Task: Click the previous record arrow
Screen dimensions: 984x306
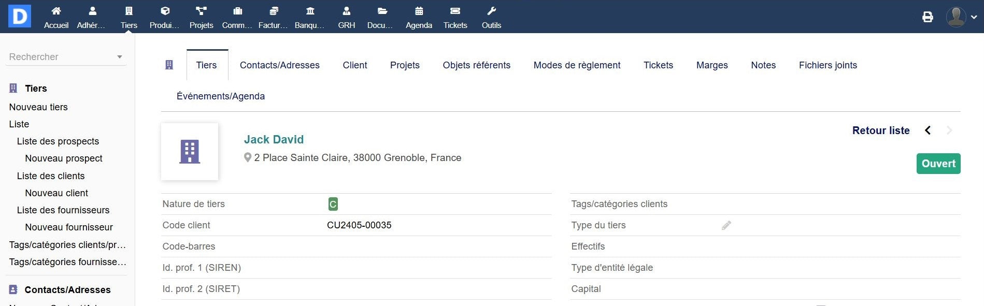Action: click(928, 130)
